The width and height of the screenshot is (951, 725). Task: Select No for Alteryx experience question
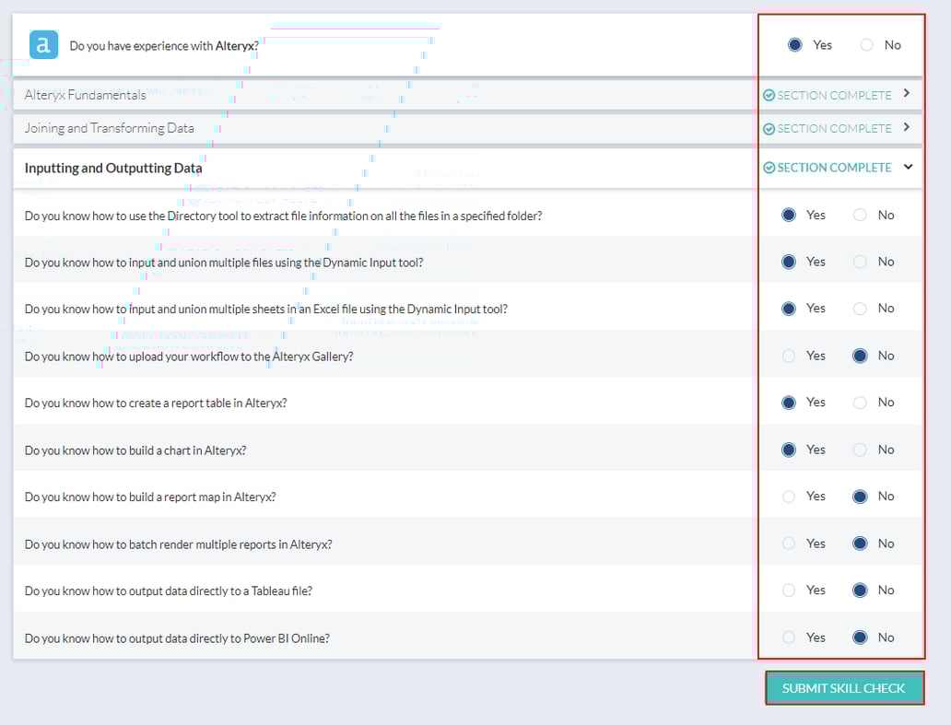point(866,45)
